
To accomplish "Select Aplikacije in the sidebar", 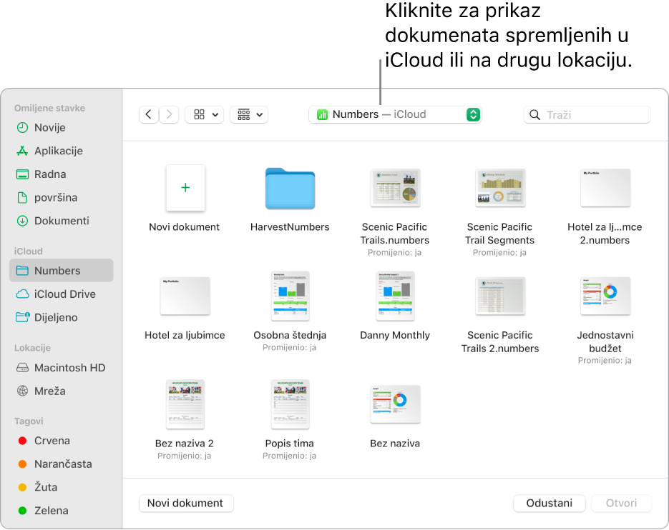I will [61, 151].
